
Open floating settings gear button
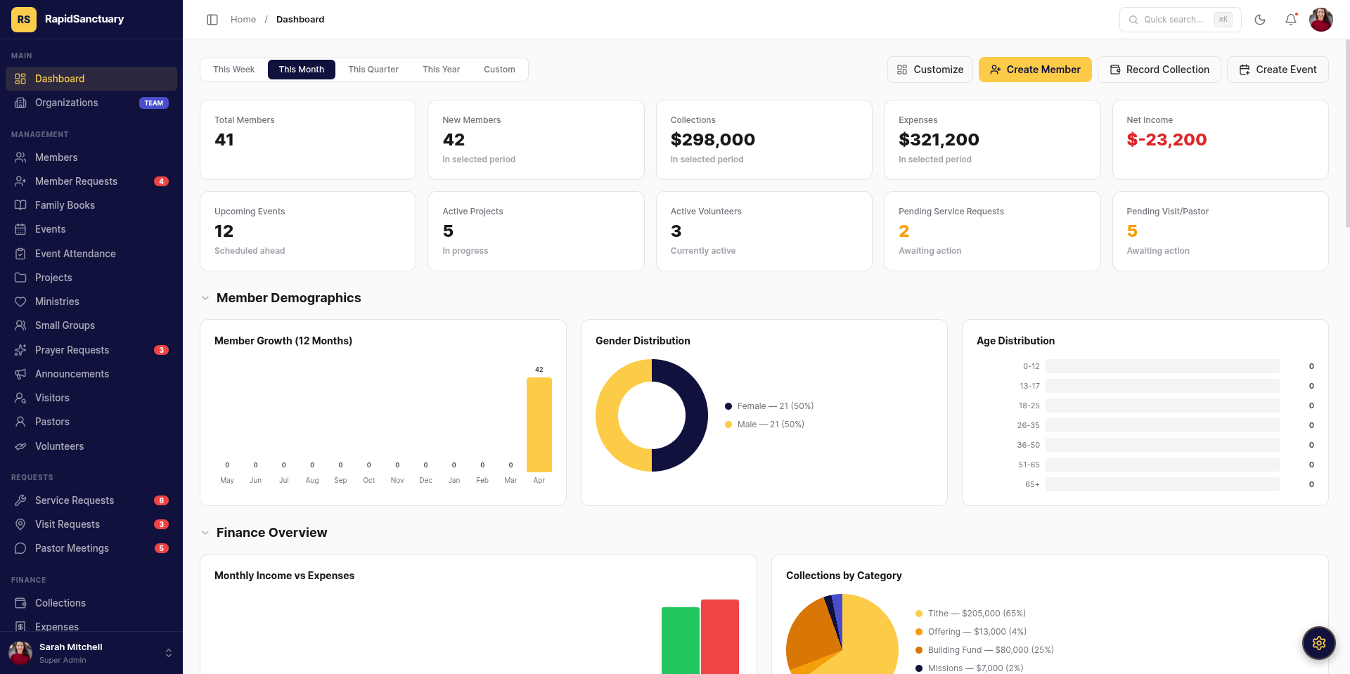tap(1318, 643)
